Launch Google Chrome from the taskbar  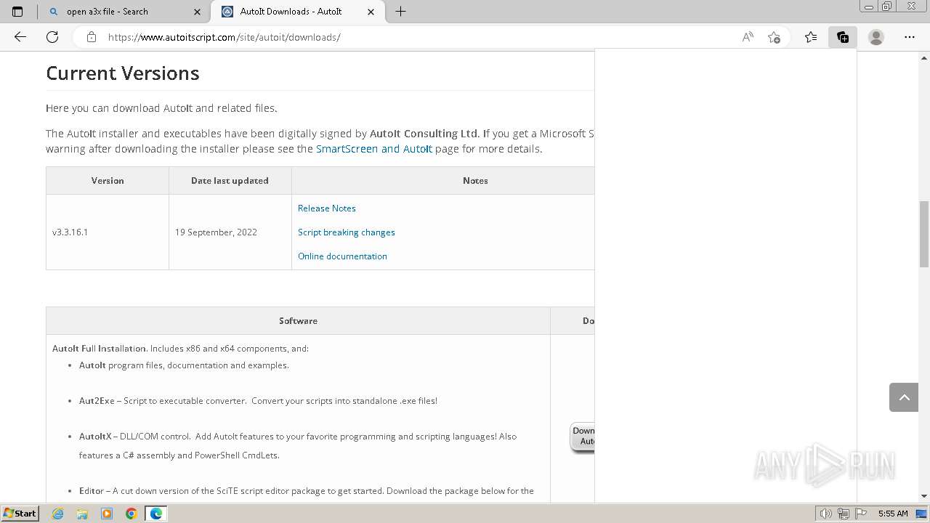click(x=132, y=514)
